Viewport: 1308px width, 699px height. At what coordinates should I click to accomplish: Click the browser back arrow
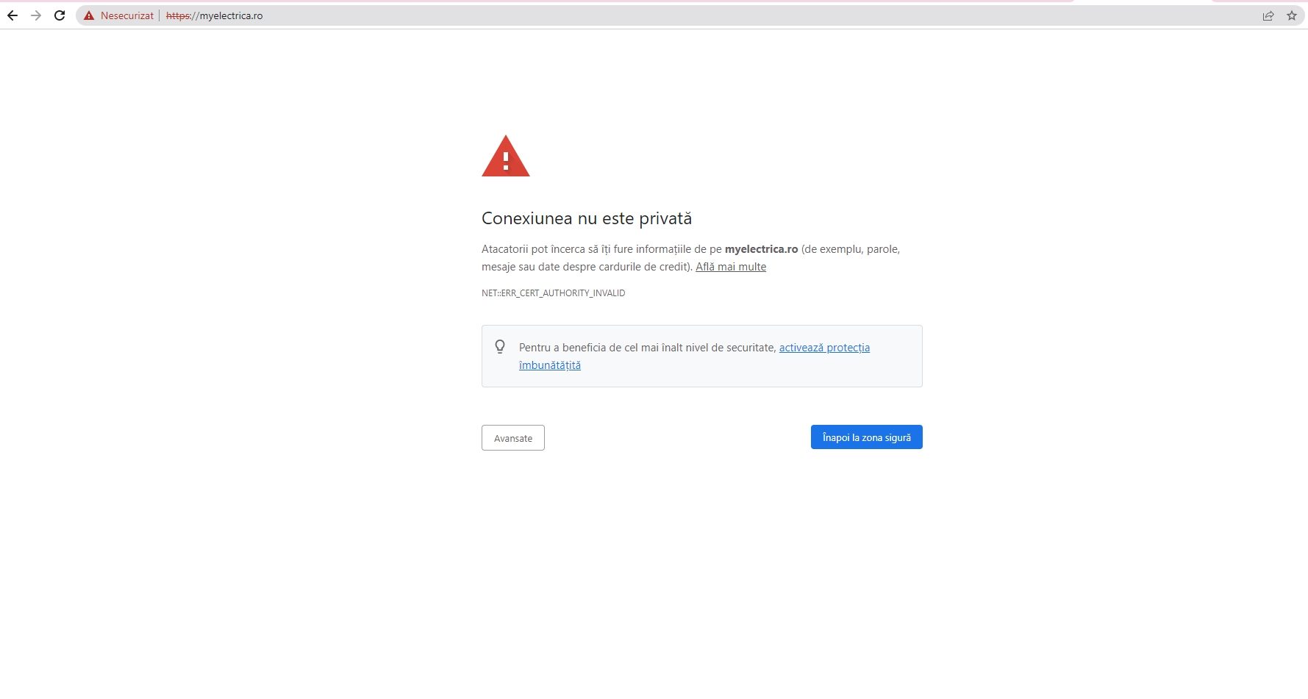click(12, 15)
